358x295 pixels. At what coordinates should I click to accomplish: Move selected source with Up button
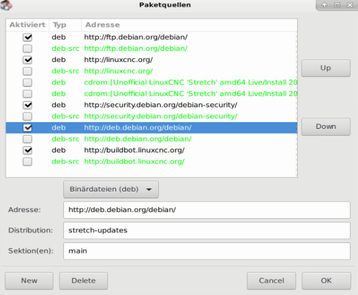(326, 68)
